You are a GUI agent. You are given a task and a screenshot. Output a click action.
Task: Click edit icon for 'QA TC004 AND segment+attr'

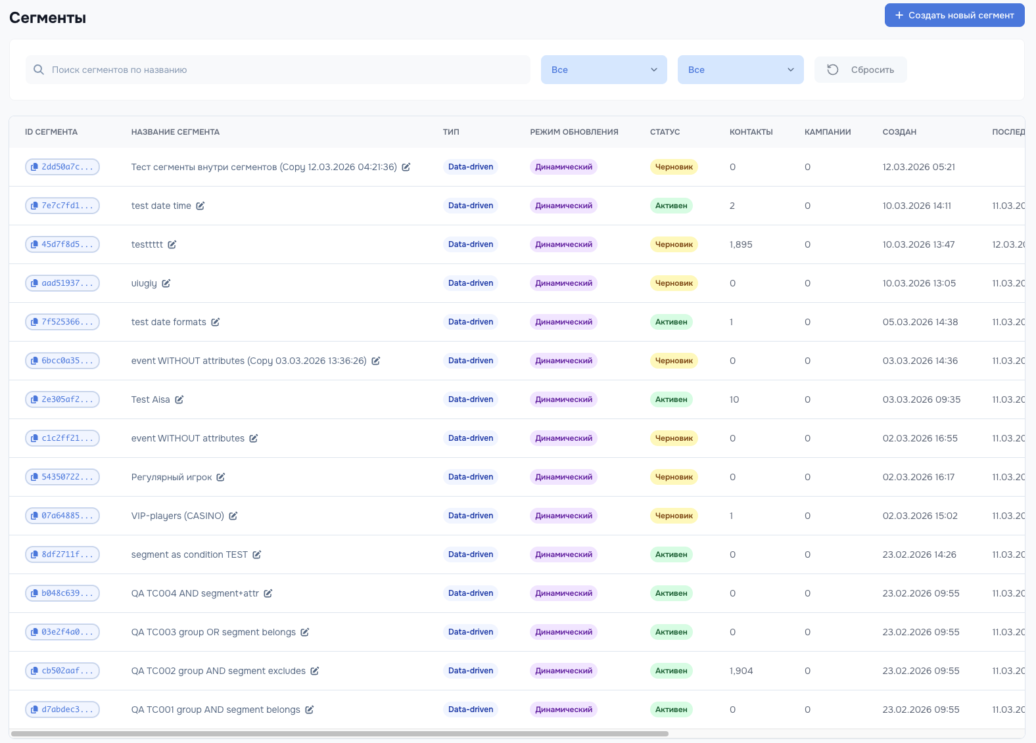268,593
